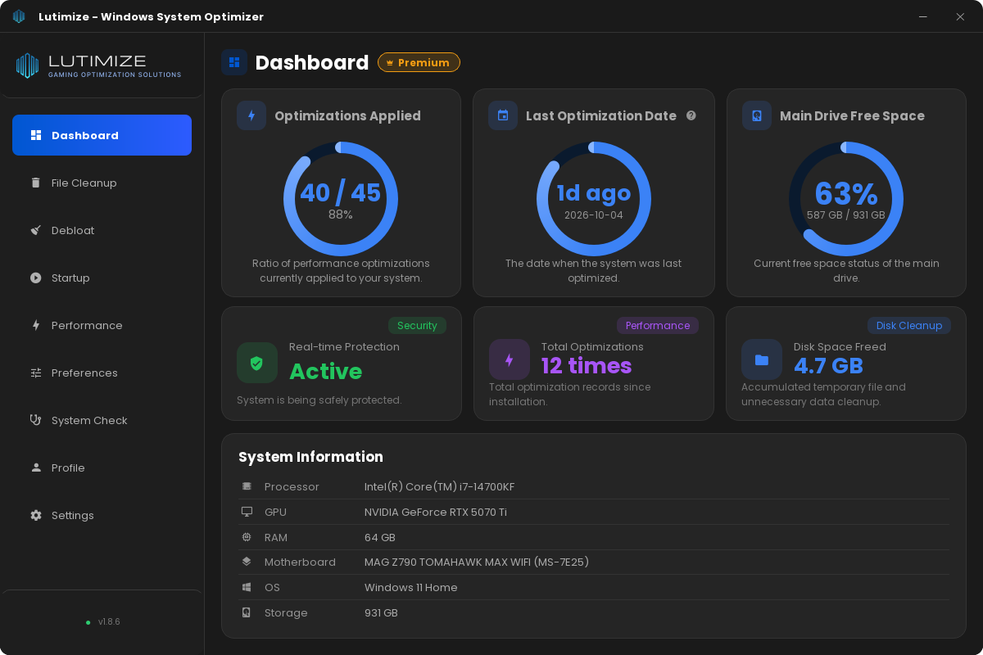
Task: Go to File Cleanup section
Action: pos(102,183)
